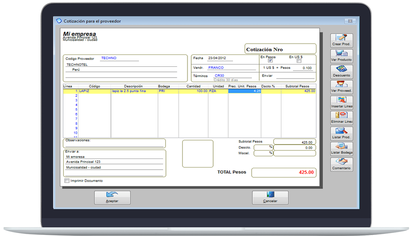The image size is (413, 236).
Task: Toggle the En Pesos checkbox
Action: [270, 61]
